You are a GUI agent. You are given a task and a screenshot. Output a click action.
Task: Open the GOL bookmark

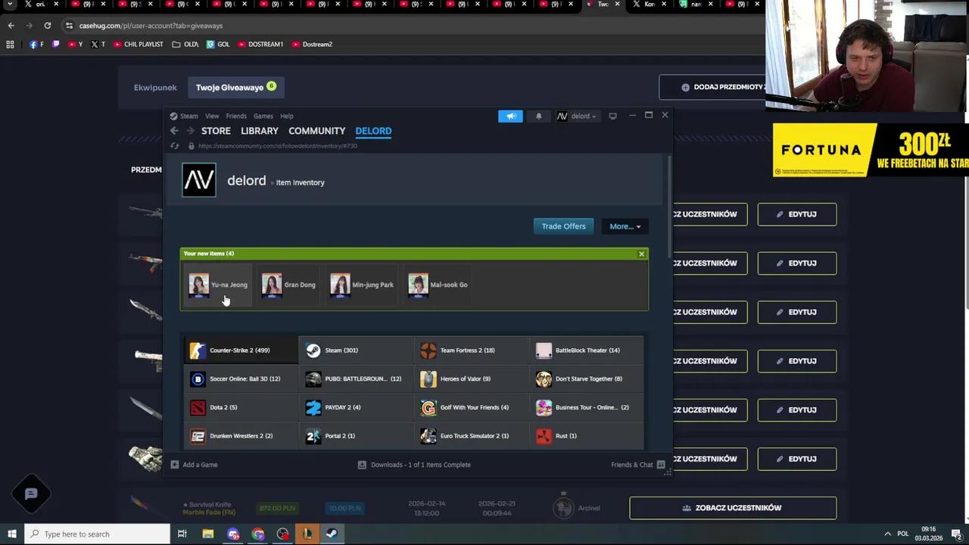pyautogui.click(x=218, y=45)
